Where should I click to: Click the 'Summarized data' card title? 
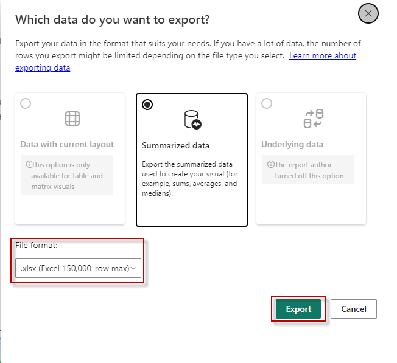pos(175,146)
